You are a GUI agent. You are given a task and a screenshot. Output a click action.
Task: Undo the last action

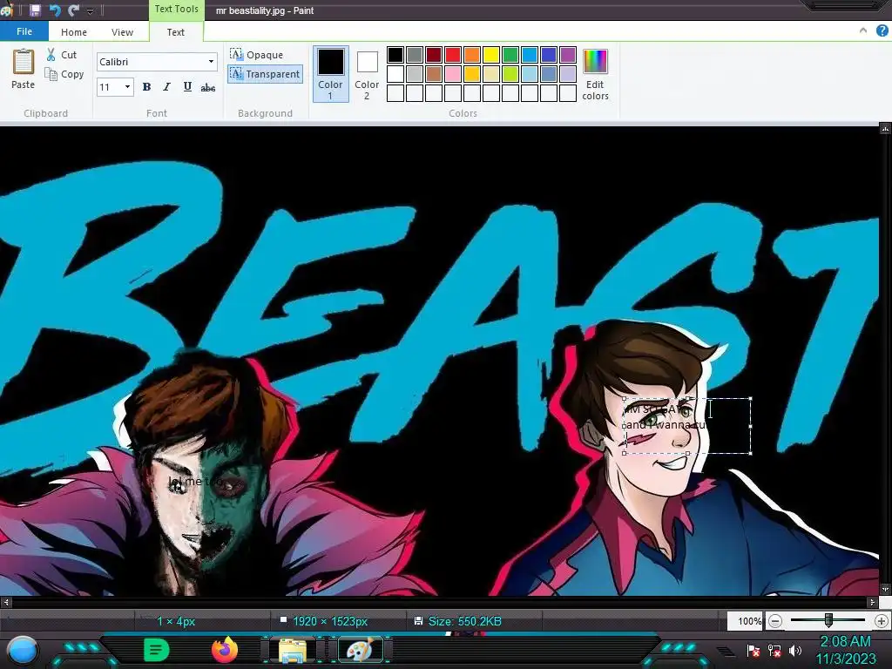(55, 10)
